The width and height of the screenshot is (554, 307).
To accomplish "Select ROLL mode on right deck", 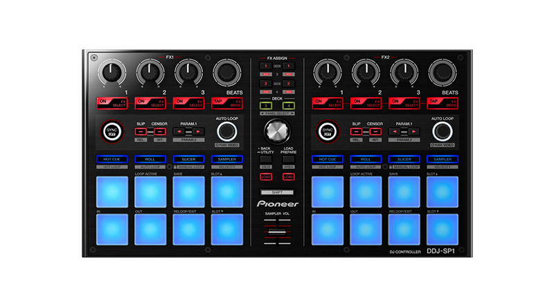I will (366, 159).
